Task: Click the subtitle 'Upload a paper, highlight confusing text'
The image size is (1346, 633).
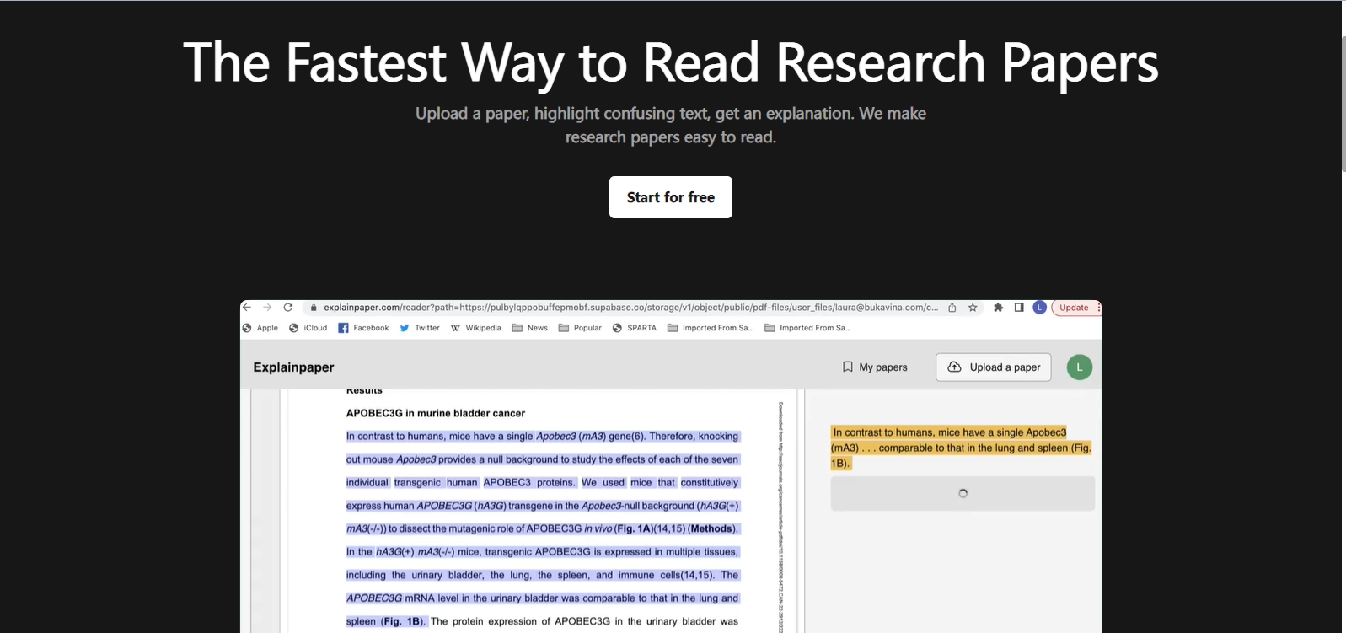Action: click(x=671, y=125)
